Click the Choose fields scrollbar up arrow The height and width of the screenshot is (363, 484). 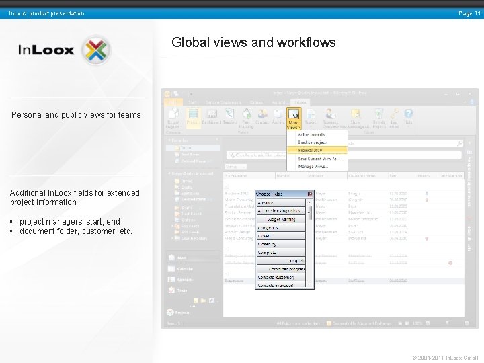[x=309, y=202]
